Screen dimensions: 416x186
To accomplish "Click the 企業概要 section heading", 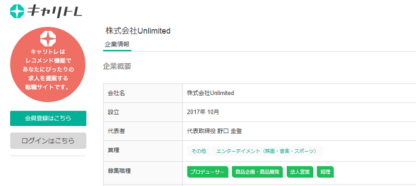I will tap(117, 67).
